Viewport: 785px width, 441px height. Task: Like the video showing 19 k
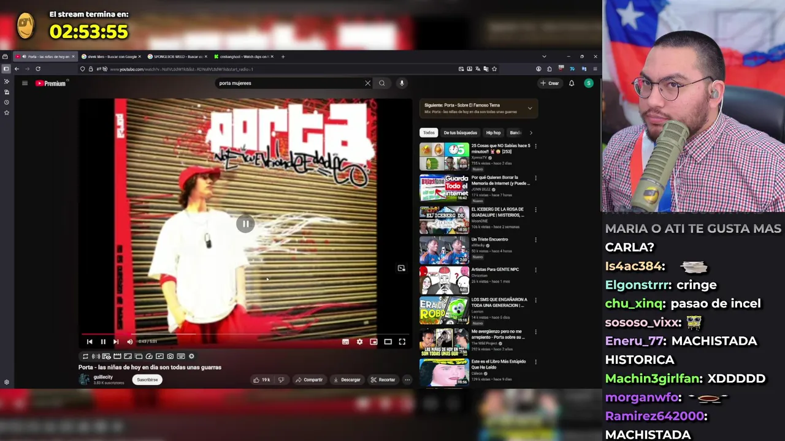[x=262, y=380]
